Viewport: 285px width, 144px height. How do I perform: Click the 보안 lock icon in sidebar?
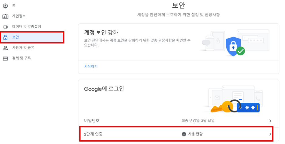[x=5, y=37]
